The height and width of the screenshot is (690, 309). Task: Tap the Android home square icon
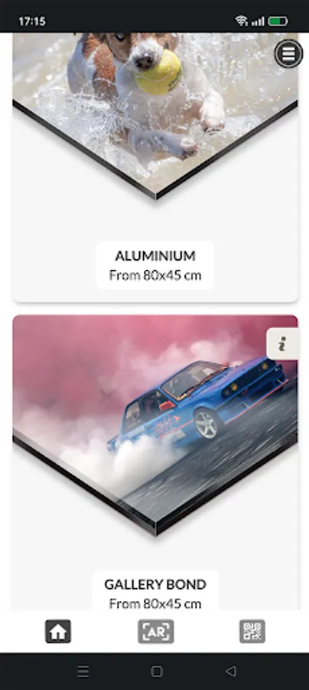[x=157, y=671]
